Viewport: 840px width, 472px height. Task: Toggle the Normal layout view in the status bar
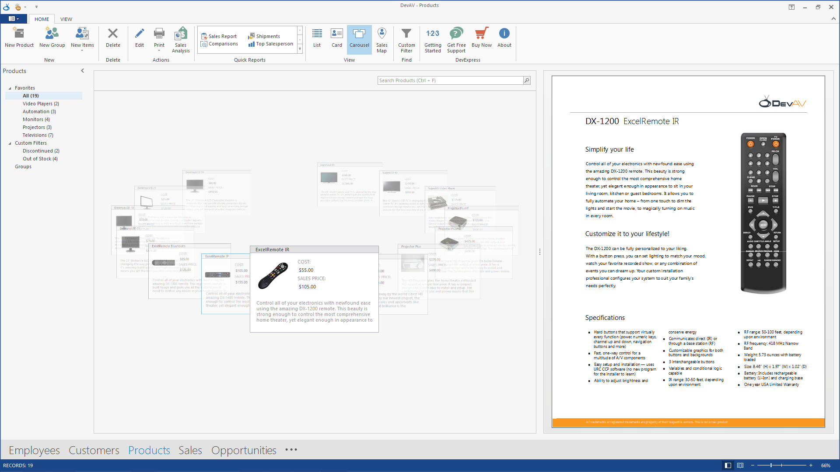tap(728, 465)
